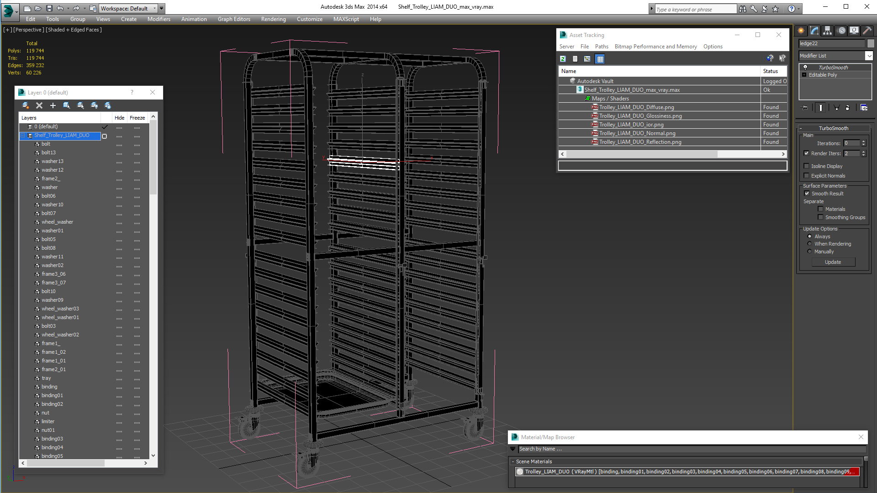Open the Modifier List dropdown
Screen dimensions: 877x493
click(868, 56)
